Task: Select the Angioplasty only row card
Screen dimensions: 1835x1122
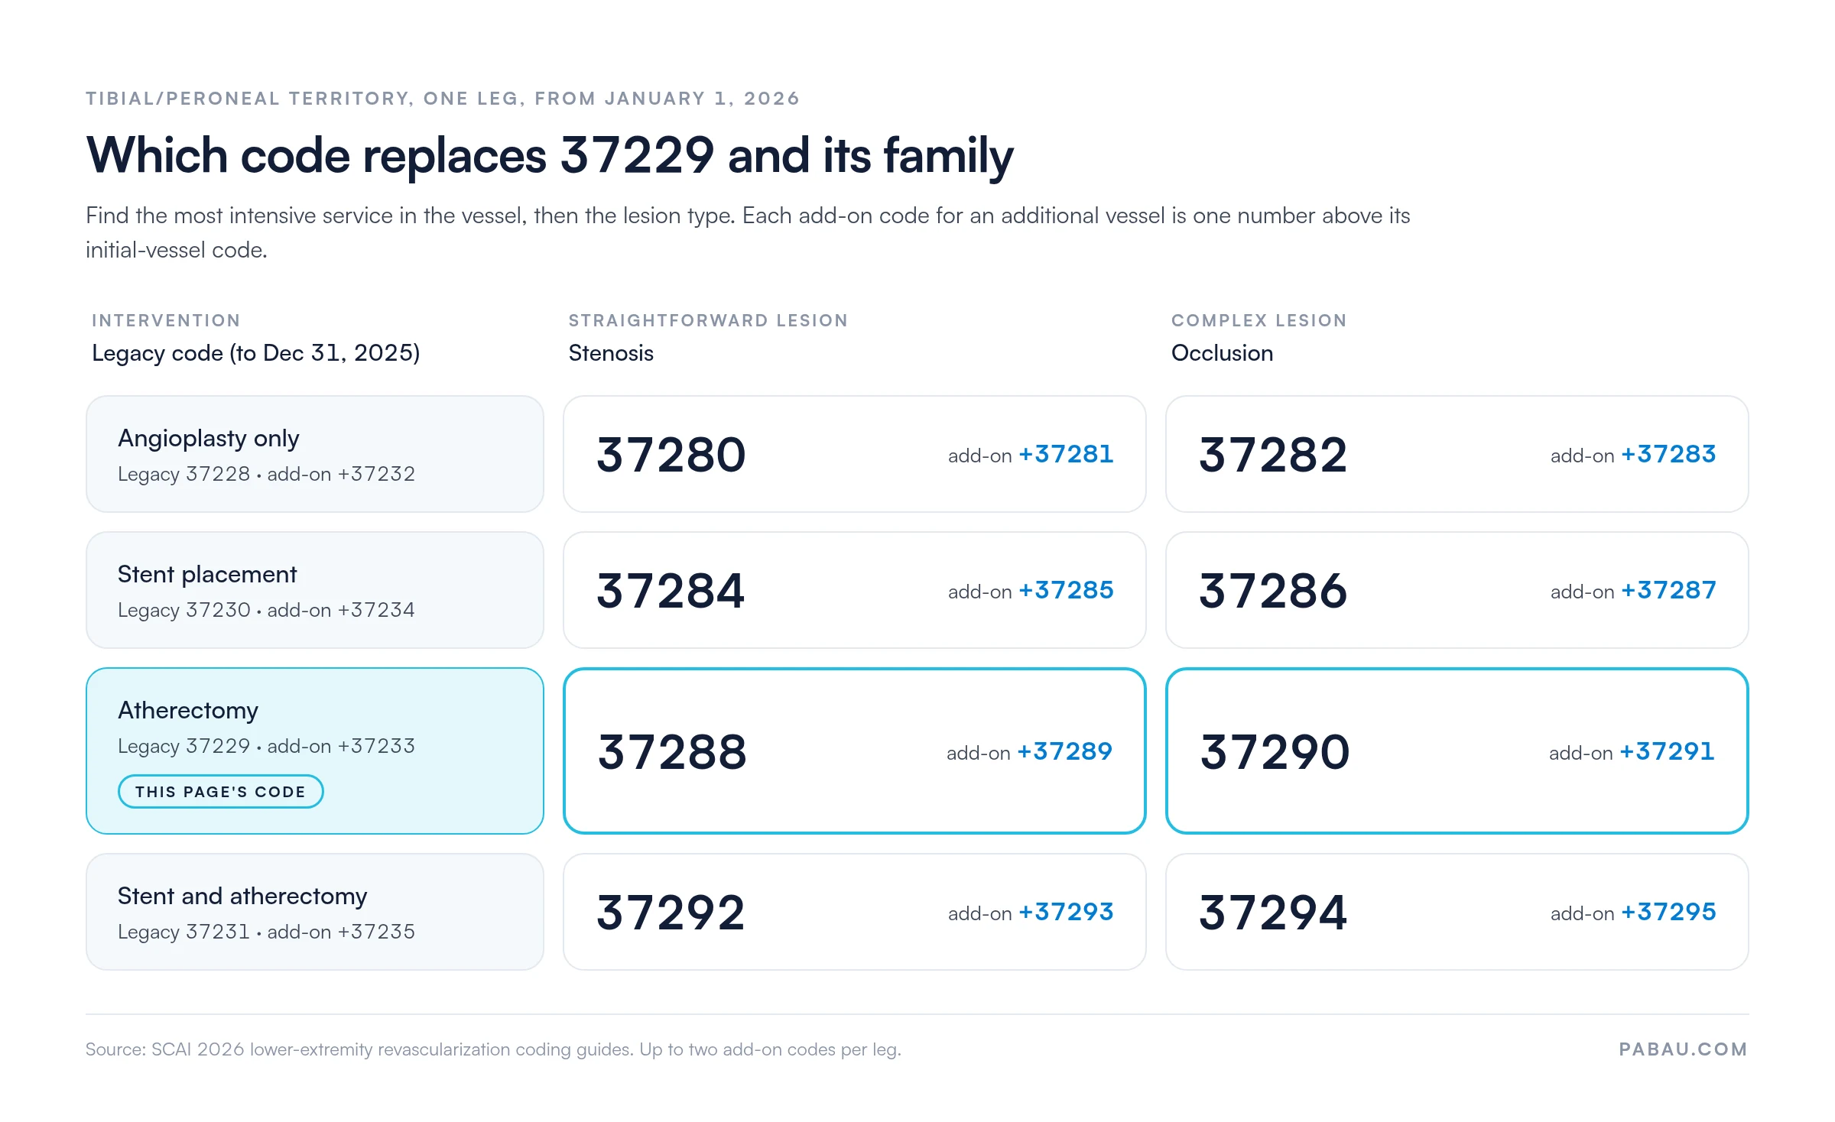Action: (315, 454)
